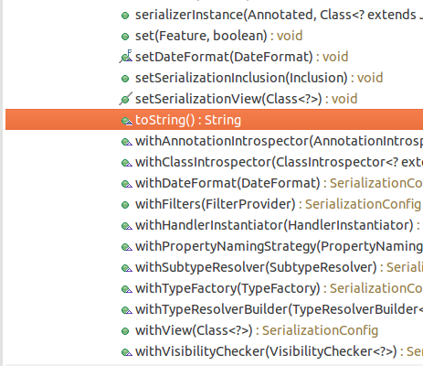
Task: Click the green circle icon for setSerializationInclusion
Action: 125,79
